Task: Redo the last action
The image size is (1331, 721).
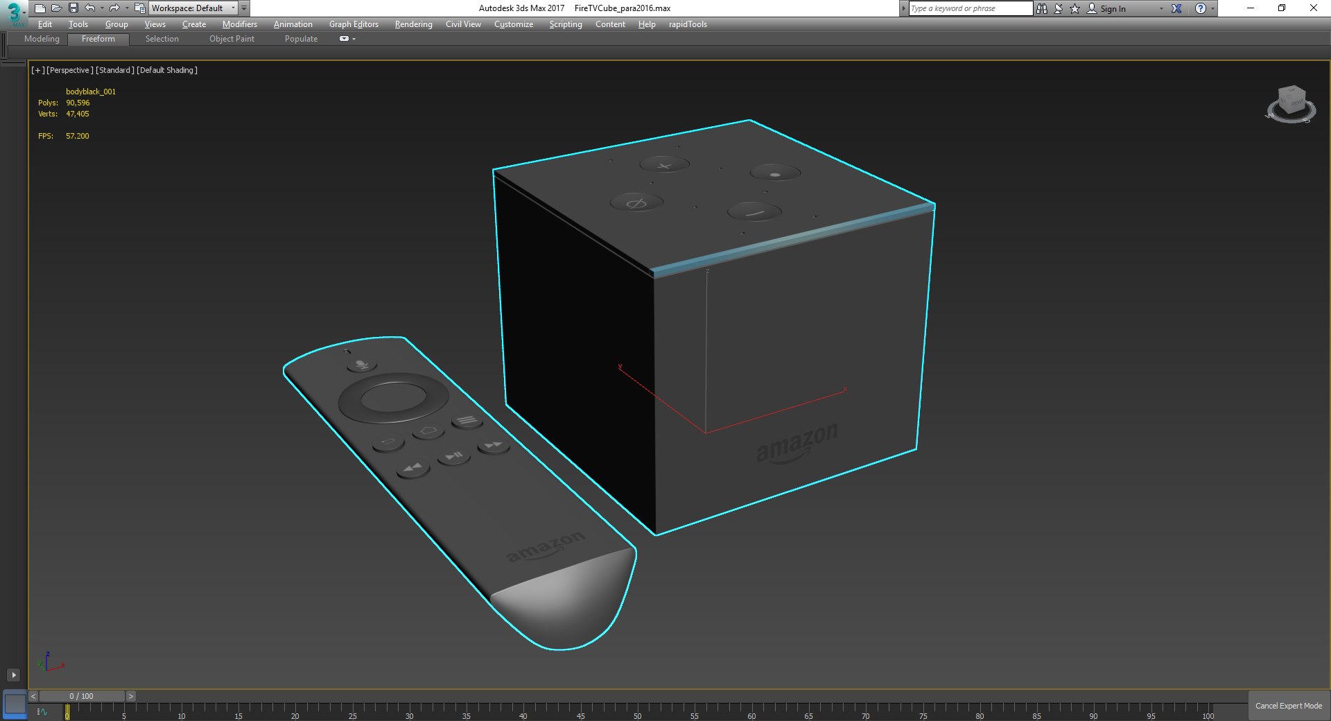Action: pos(114,8)
